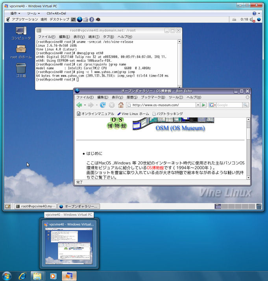
Task: Open the 場所 menu in the GNOME panel
Action: coord(44,19)
